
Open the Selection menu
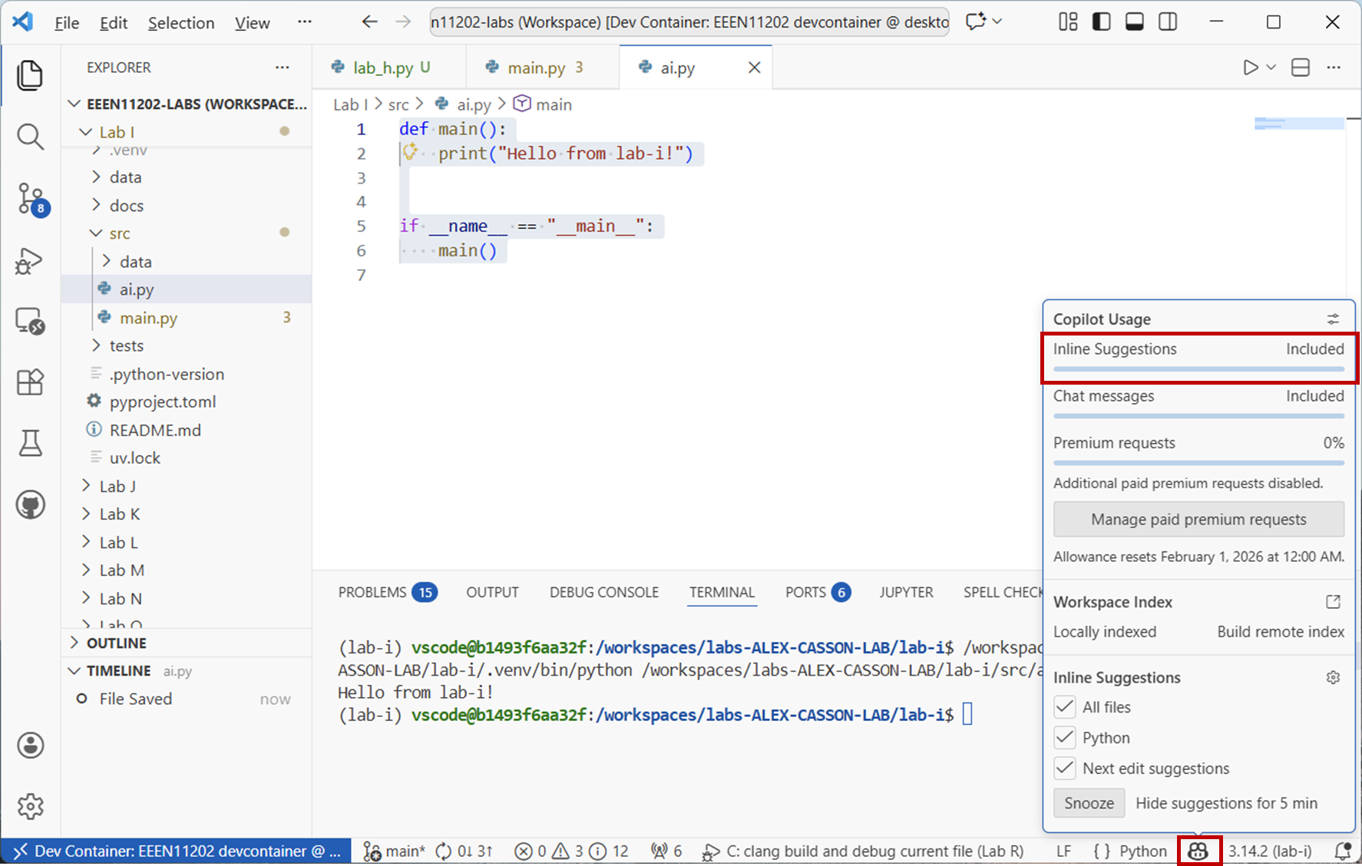click(x=181, y=23)
